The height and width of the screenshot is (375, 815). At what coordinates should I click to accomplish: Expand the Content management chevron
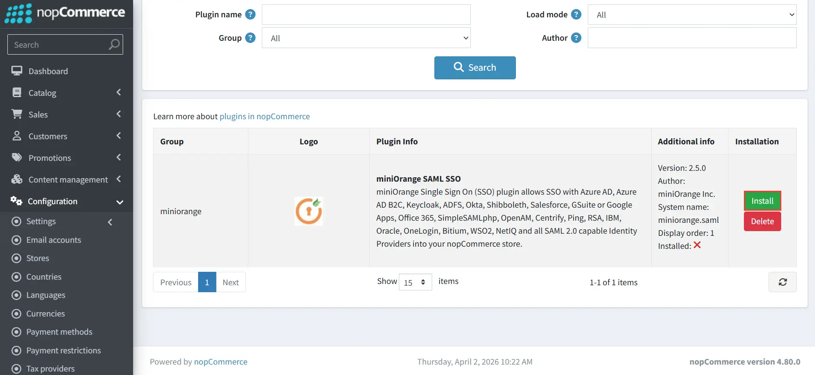[119, 179]
